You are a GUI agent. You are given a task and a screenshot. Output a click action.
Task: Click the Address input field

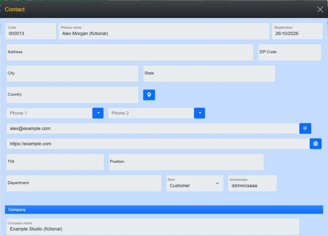pos(130,53)
